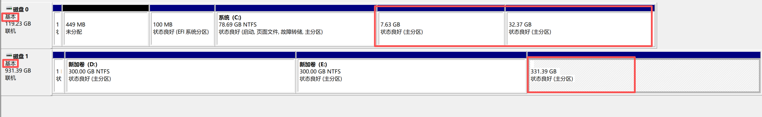
Task: Click the blue header bar above 系统 (C:)
Action: pyautogui.click(x=296, y=8)
